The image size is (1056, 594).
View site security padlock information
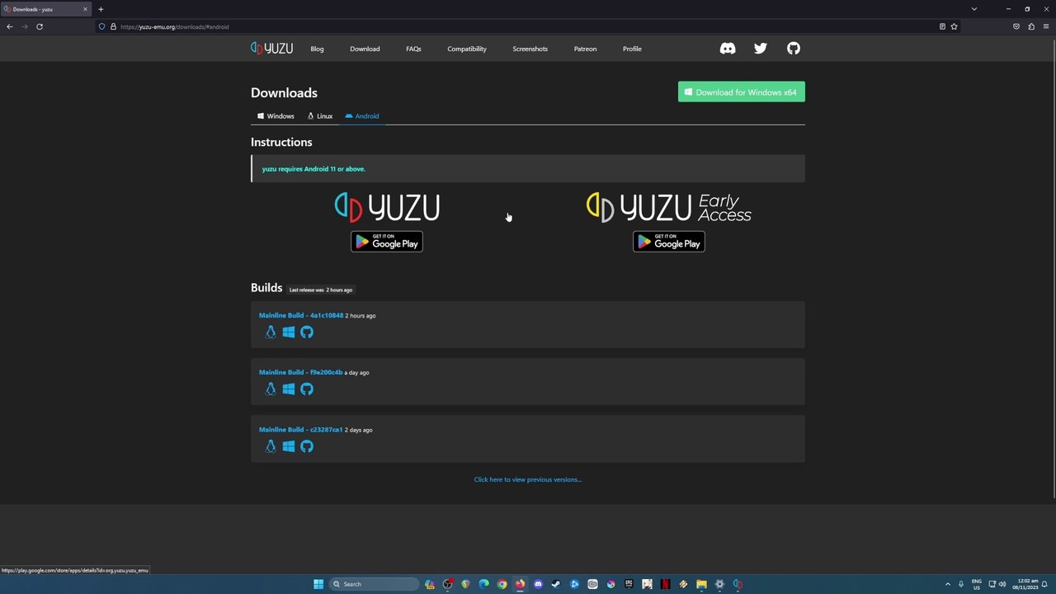point(113,26)
